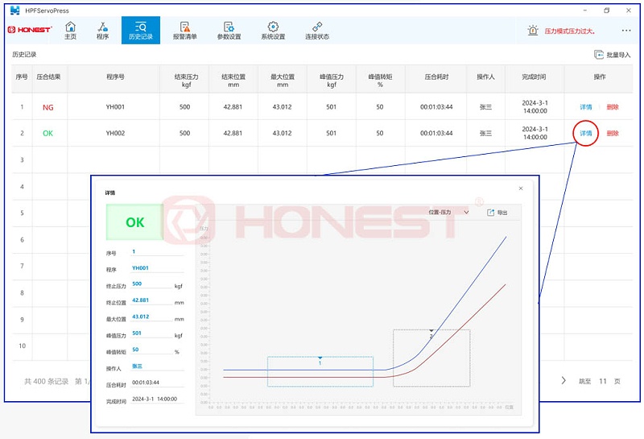Click the 连接状态 connection status icon

coord(317,27)
